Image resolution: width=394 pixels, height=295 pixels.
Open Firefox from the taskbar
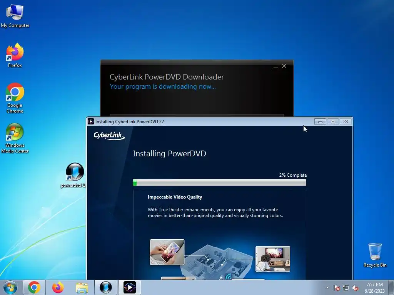pos(58,287)
